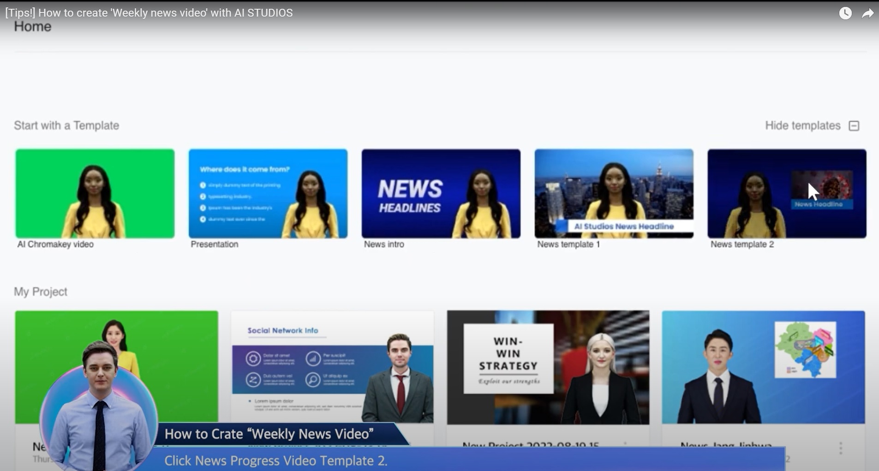Click the Home heading
Screen dimensions: 879x471
[x=32, y=27]
